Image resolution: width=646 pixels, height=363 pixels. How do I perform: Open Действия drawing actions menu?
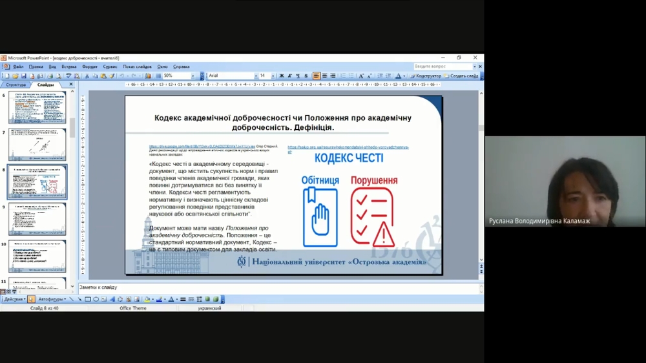15,299
